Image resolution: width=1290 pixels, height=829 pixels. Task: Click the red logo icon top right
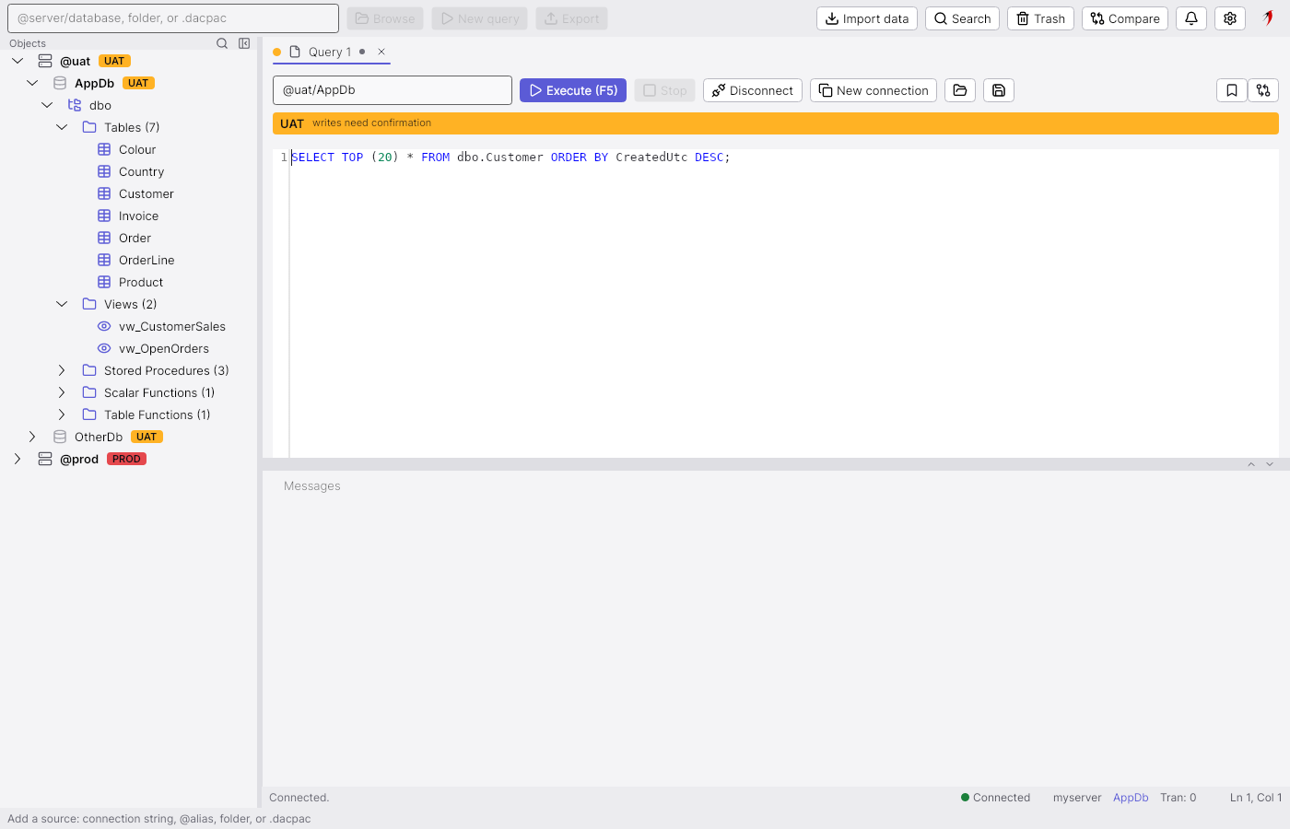1268,18
